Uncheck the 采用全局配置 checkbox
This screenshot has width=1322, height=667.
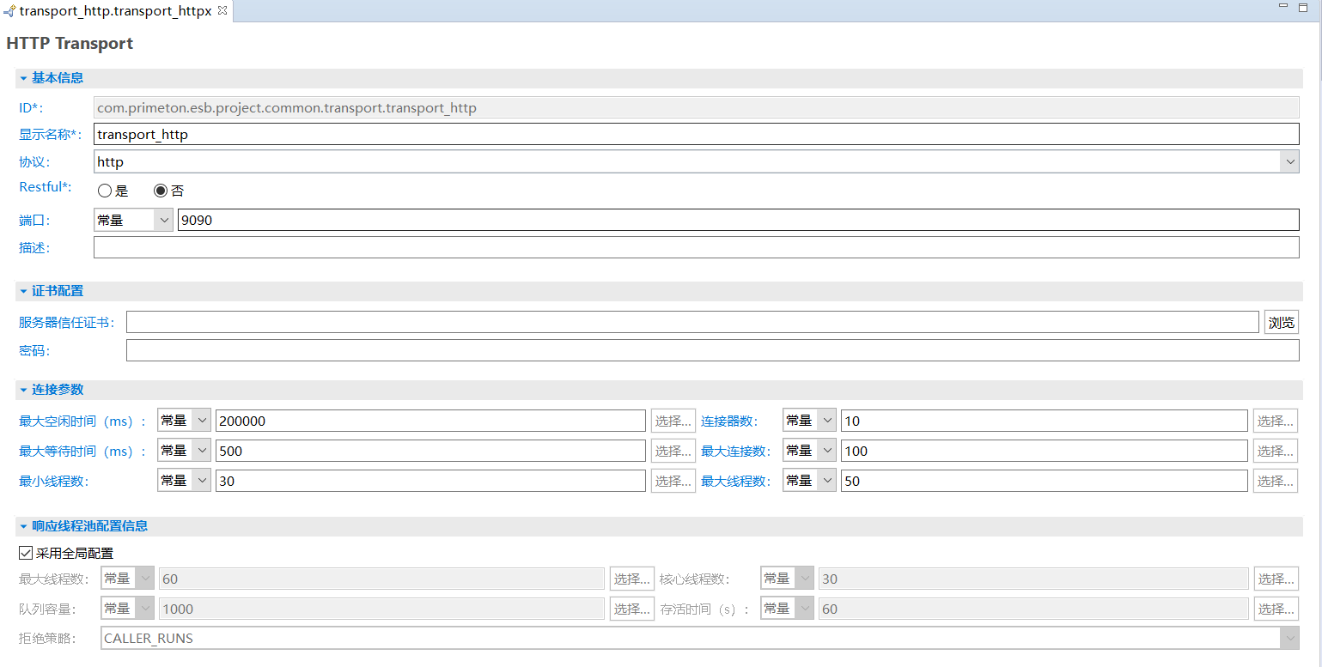coord(26,554)
